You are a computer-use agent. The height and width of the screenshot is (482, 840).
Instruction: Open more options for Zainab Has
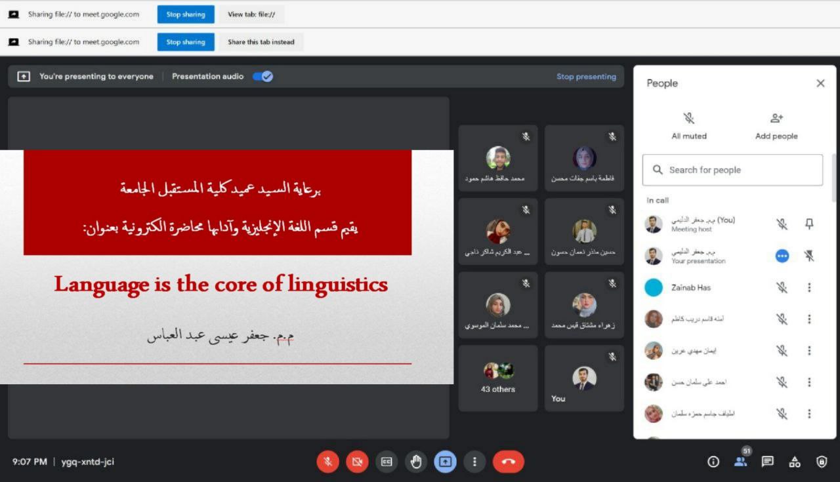(809, 287)
